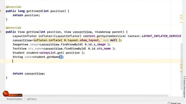This screenshot has width=186, height=104.
Task: Click the 'return position;' statement
Action: [x=26, y=15]
